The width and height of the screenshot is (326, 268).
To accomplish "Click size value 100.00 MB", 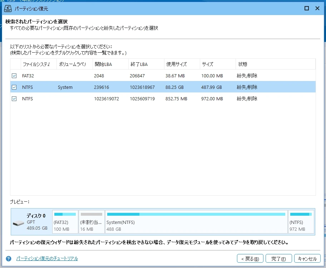I will (x=212, y=76).
